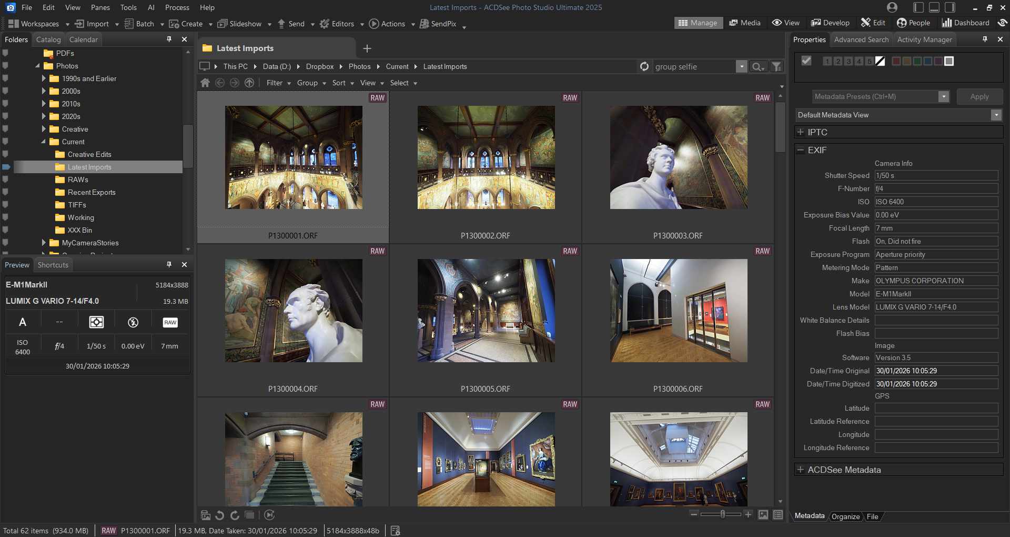
Task: Navigate up one folder level
Action: (249, 83)
